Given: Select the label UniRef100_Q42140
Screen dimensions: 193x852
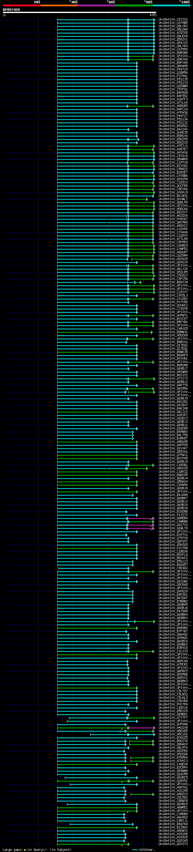Looking at the screenshot, I should coord(173,129).
